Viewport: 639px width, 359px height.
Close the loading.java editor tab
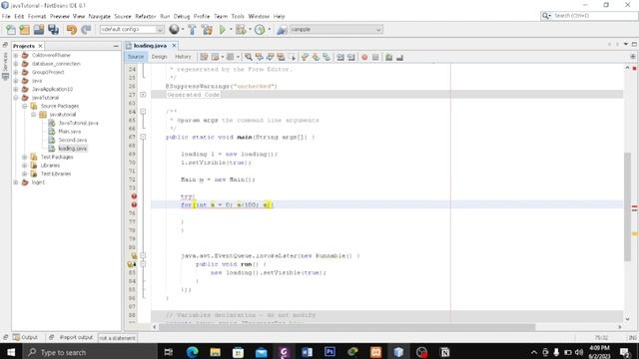pyautogui.click(x=174, y=46)
